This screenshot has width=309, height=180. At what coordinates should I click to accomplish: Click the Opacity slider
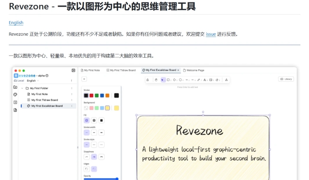click(101, 179)
